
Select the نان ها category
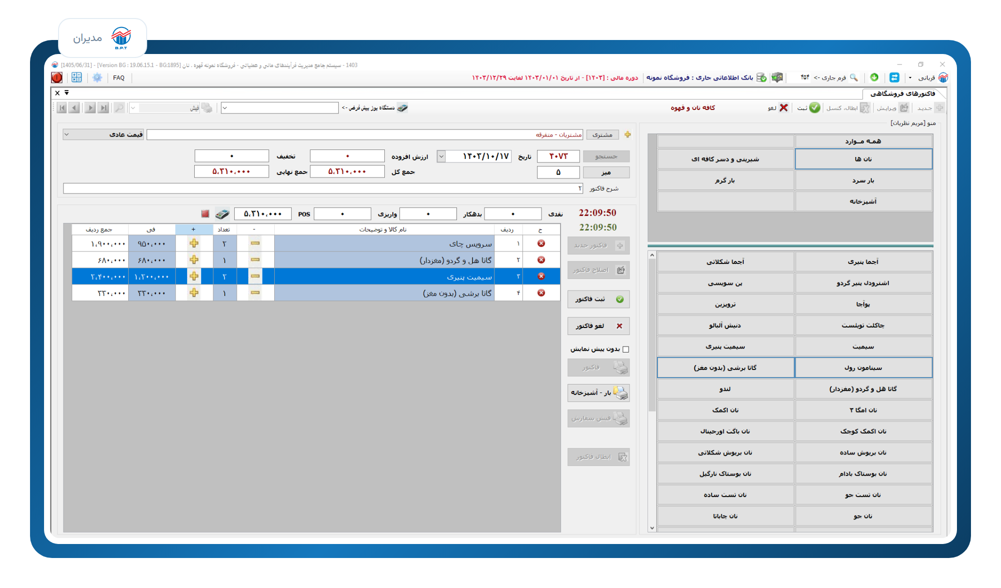coord(863,159)
